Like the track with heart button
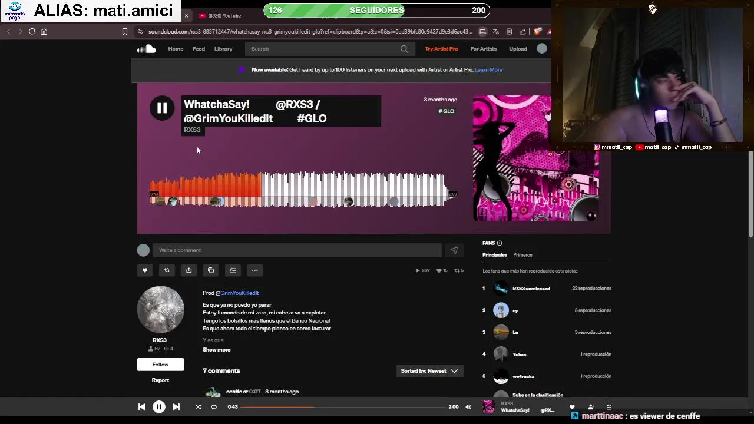The width and height of the screenshot is (754, 424). [145, 270]
